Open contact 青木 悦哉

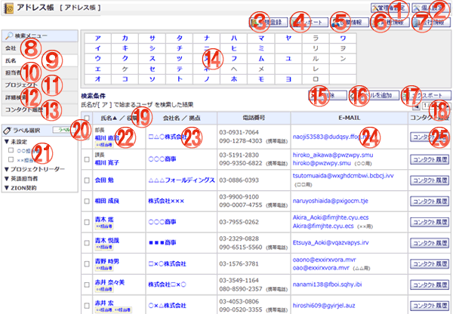click(107, 241)
